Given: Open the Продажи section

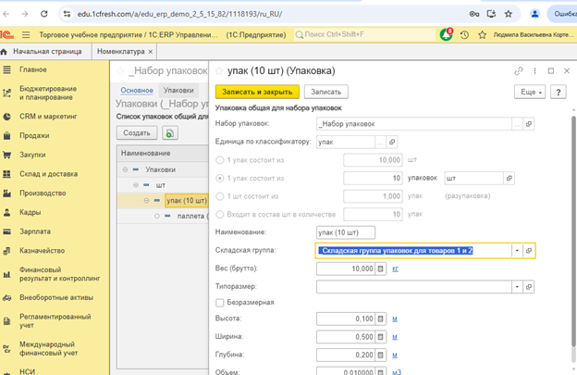Looking at the screenshot, I should click(x=34, y=135).
